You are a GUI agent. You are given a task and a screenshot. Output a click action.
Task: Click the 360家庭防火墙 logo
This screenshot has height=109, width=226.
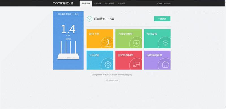pos(63,3)
